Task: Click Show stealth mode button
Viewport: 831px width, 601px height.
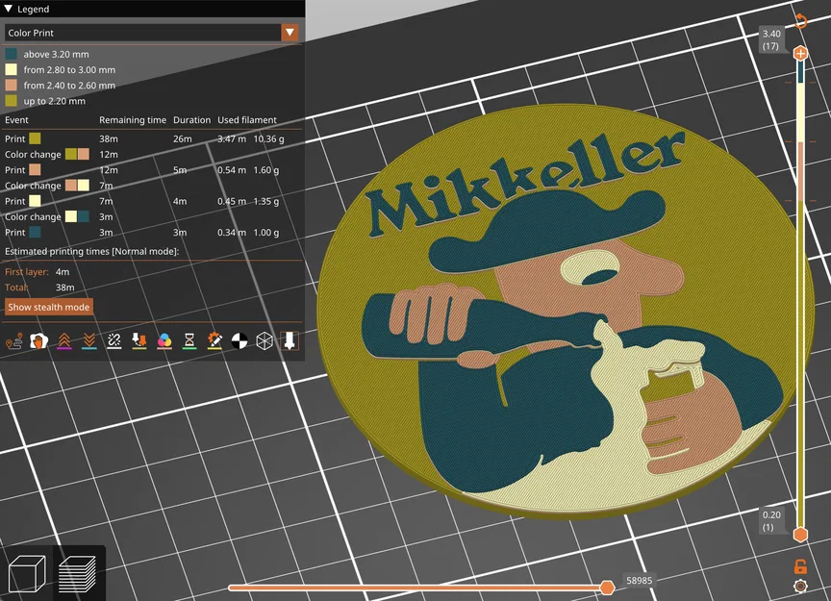Action: [49, 307]
